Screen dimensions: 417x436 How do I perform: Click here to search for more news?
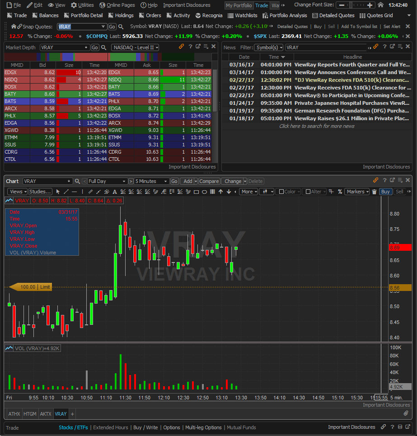(317, 126)
